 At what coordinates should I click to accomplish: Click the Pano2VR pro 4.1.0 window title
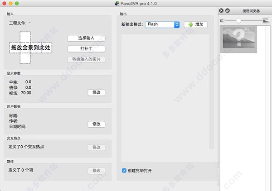point(139,4)
